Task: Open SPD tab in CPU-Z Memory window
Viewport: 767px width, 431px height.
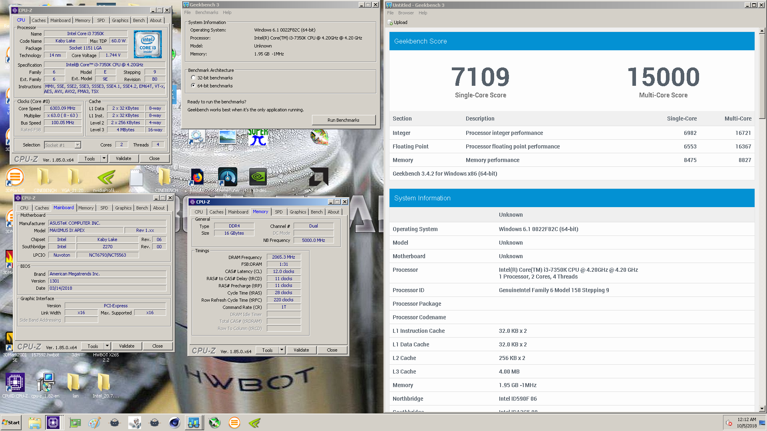Action: 279,212
